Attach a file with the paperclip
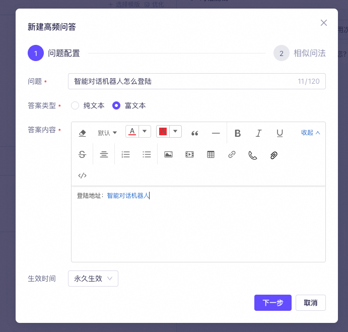 tap(274, 155)
